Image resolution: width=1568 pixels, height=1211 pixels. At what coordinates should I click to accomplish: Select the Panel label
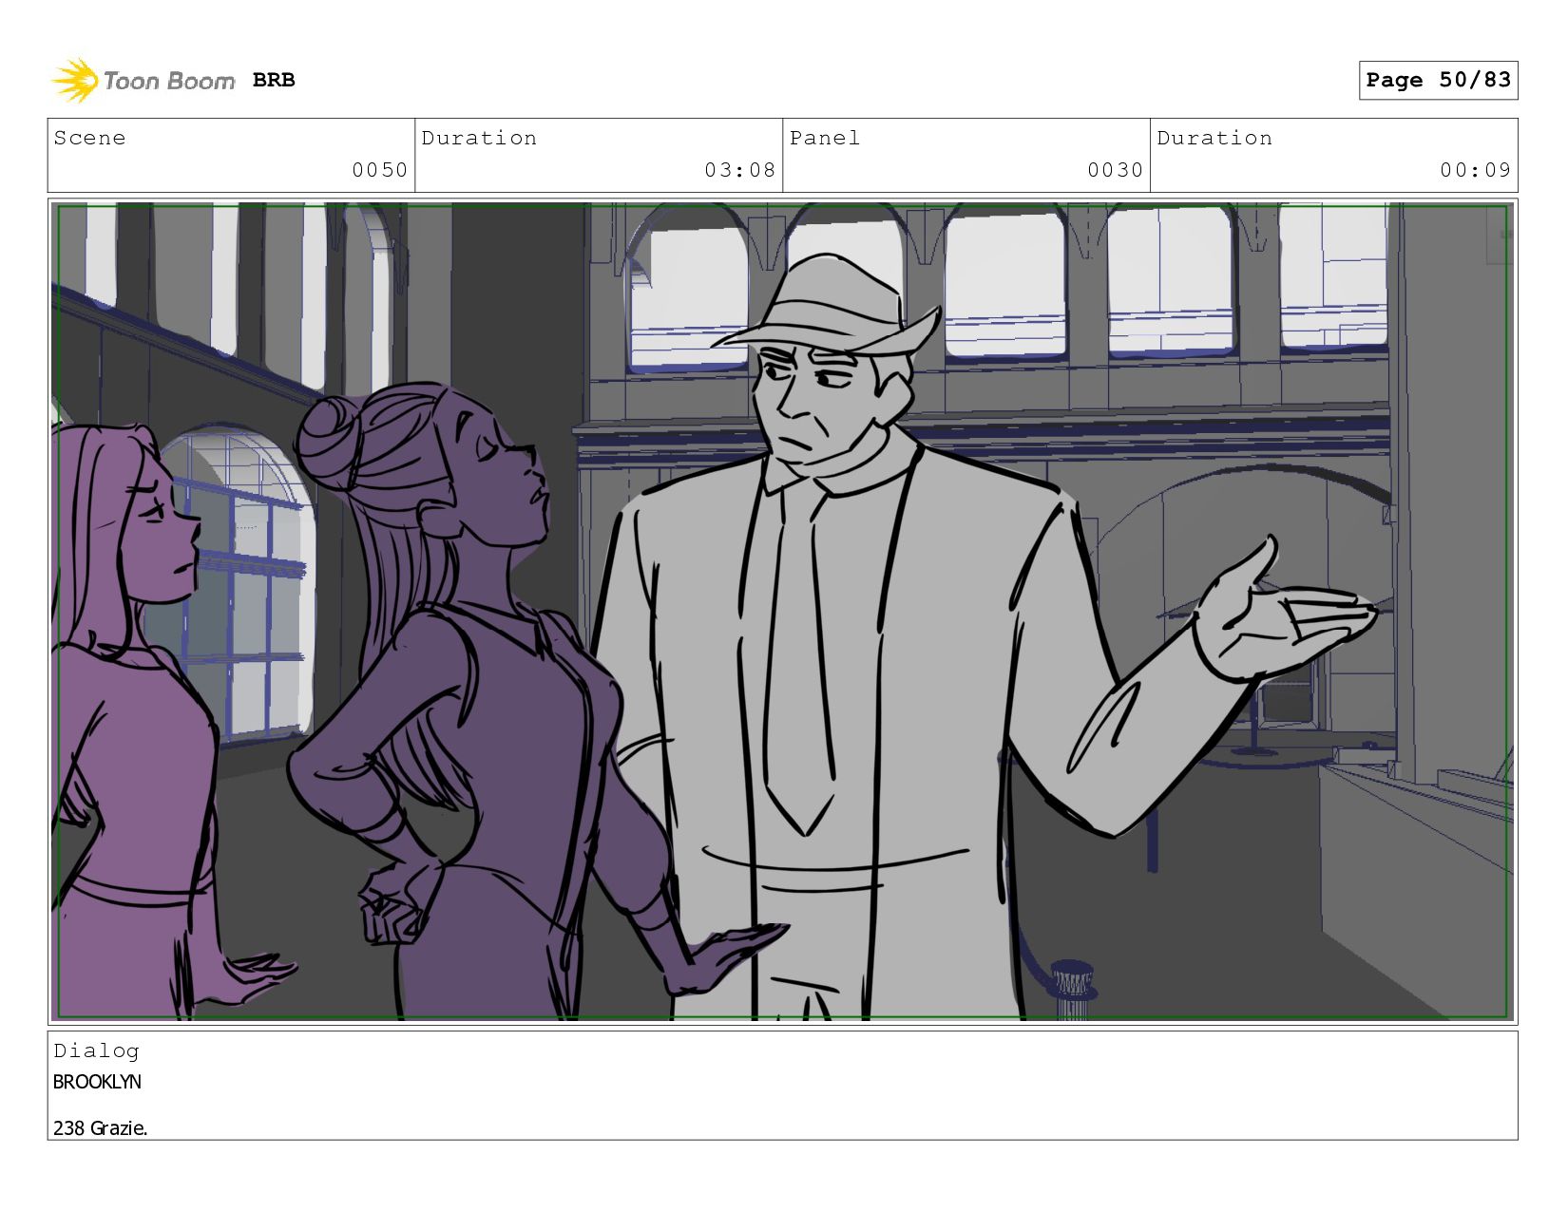825,138
